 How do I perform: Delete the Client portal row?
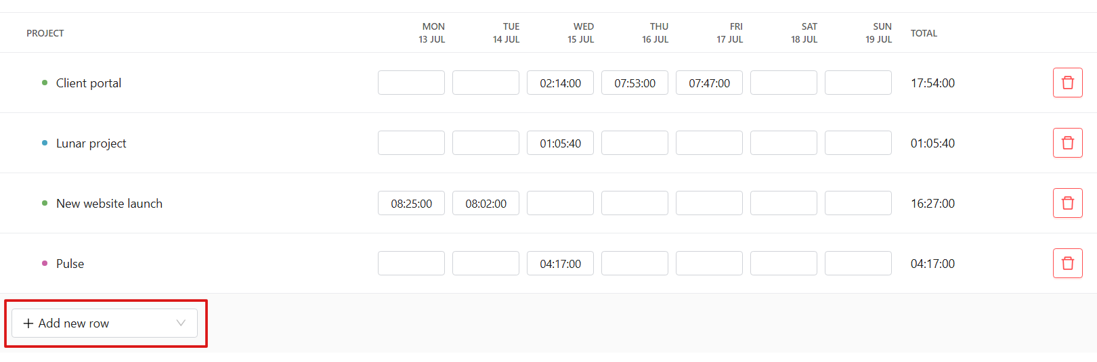(x=1067, y=83)
